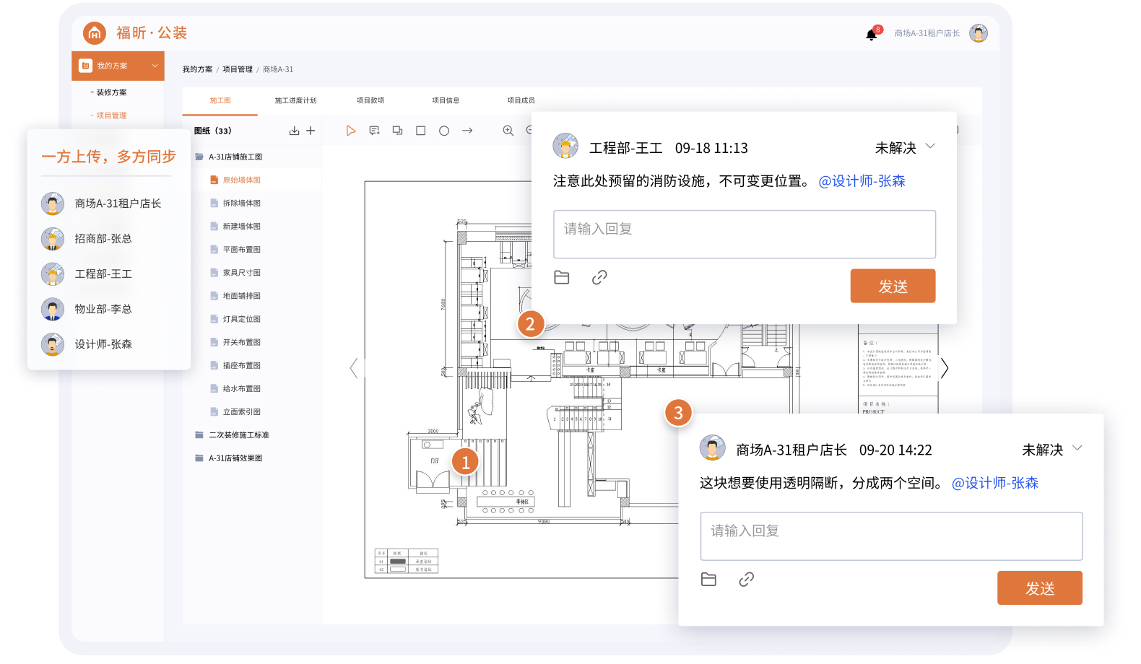Click the zoom in magnifier icon
The image size is (1141, 664).
point(508,131)
